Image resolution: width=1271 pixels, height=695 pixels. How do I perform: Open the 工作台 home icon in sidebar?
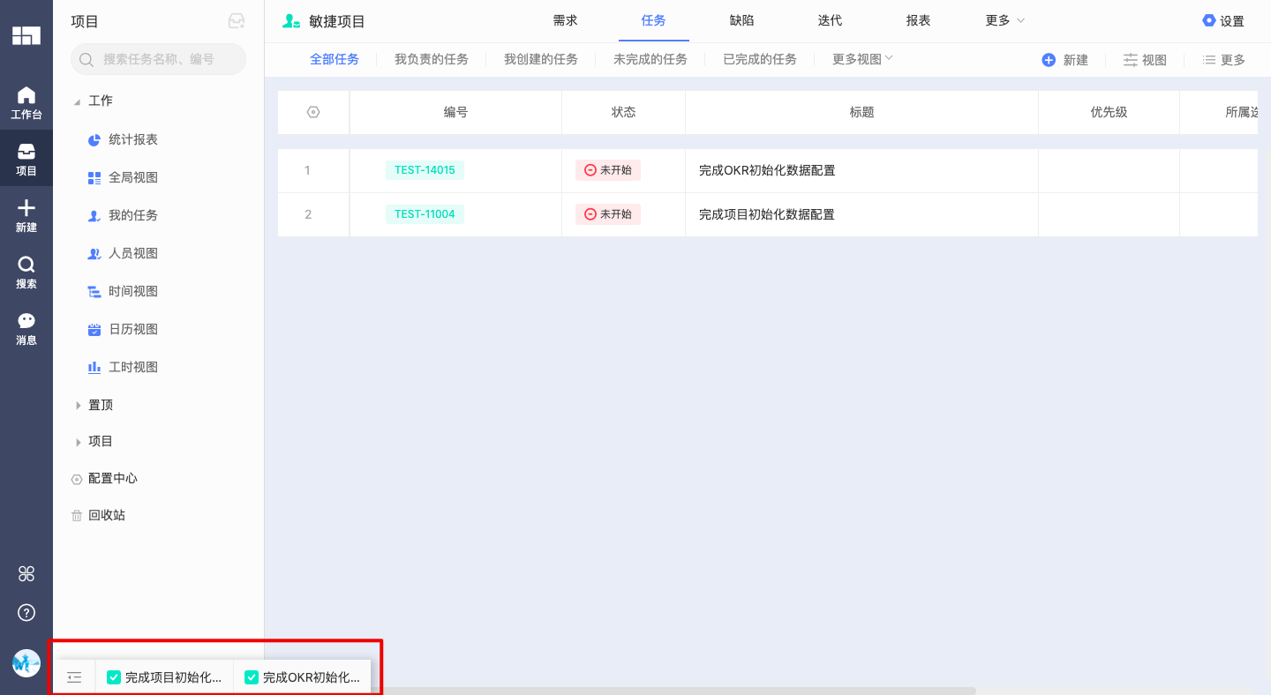pos(26,96)
